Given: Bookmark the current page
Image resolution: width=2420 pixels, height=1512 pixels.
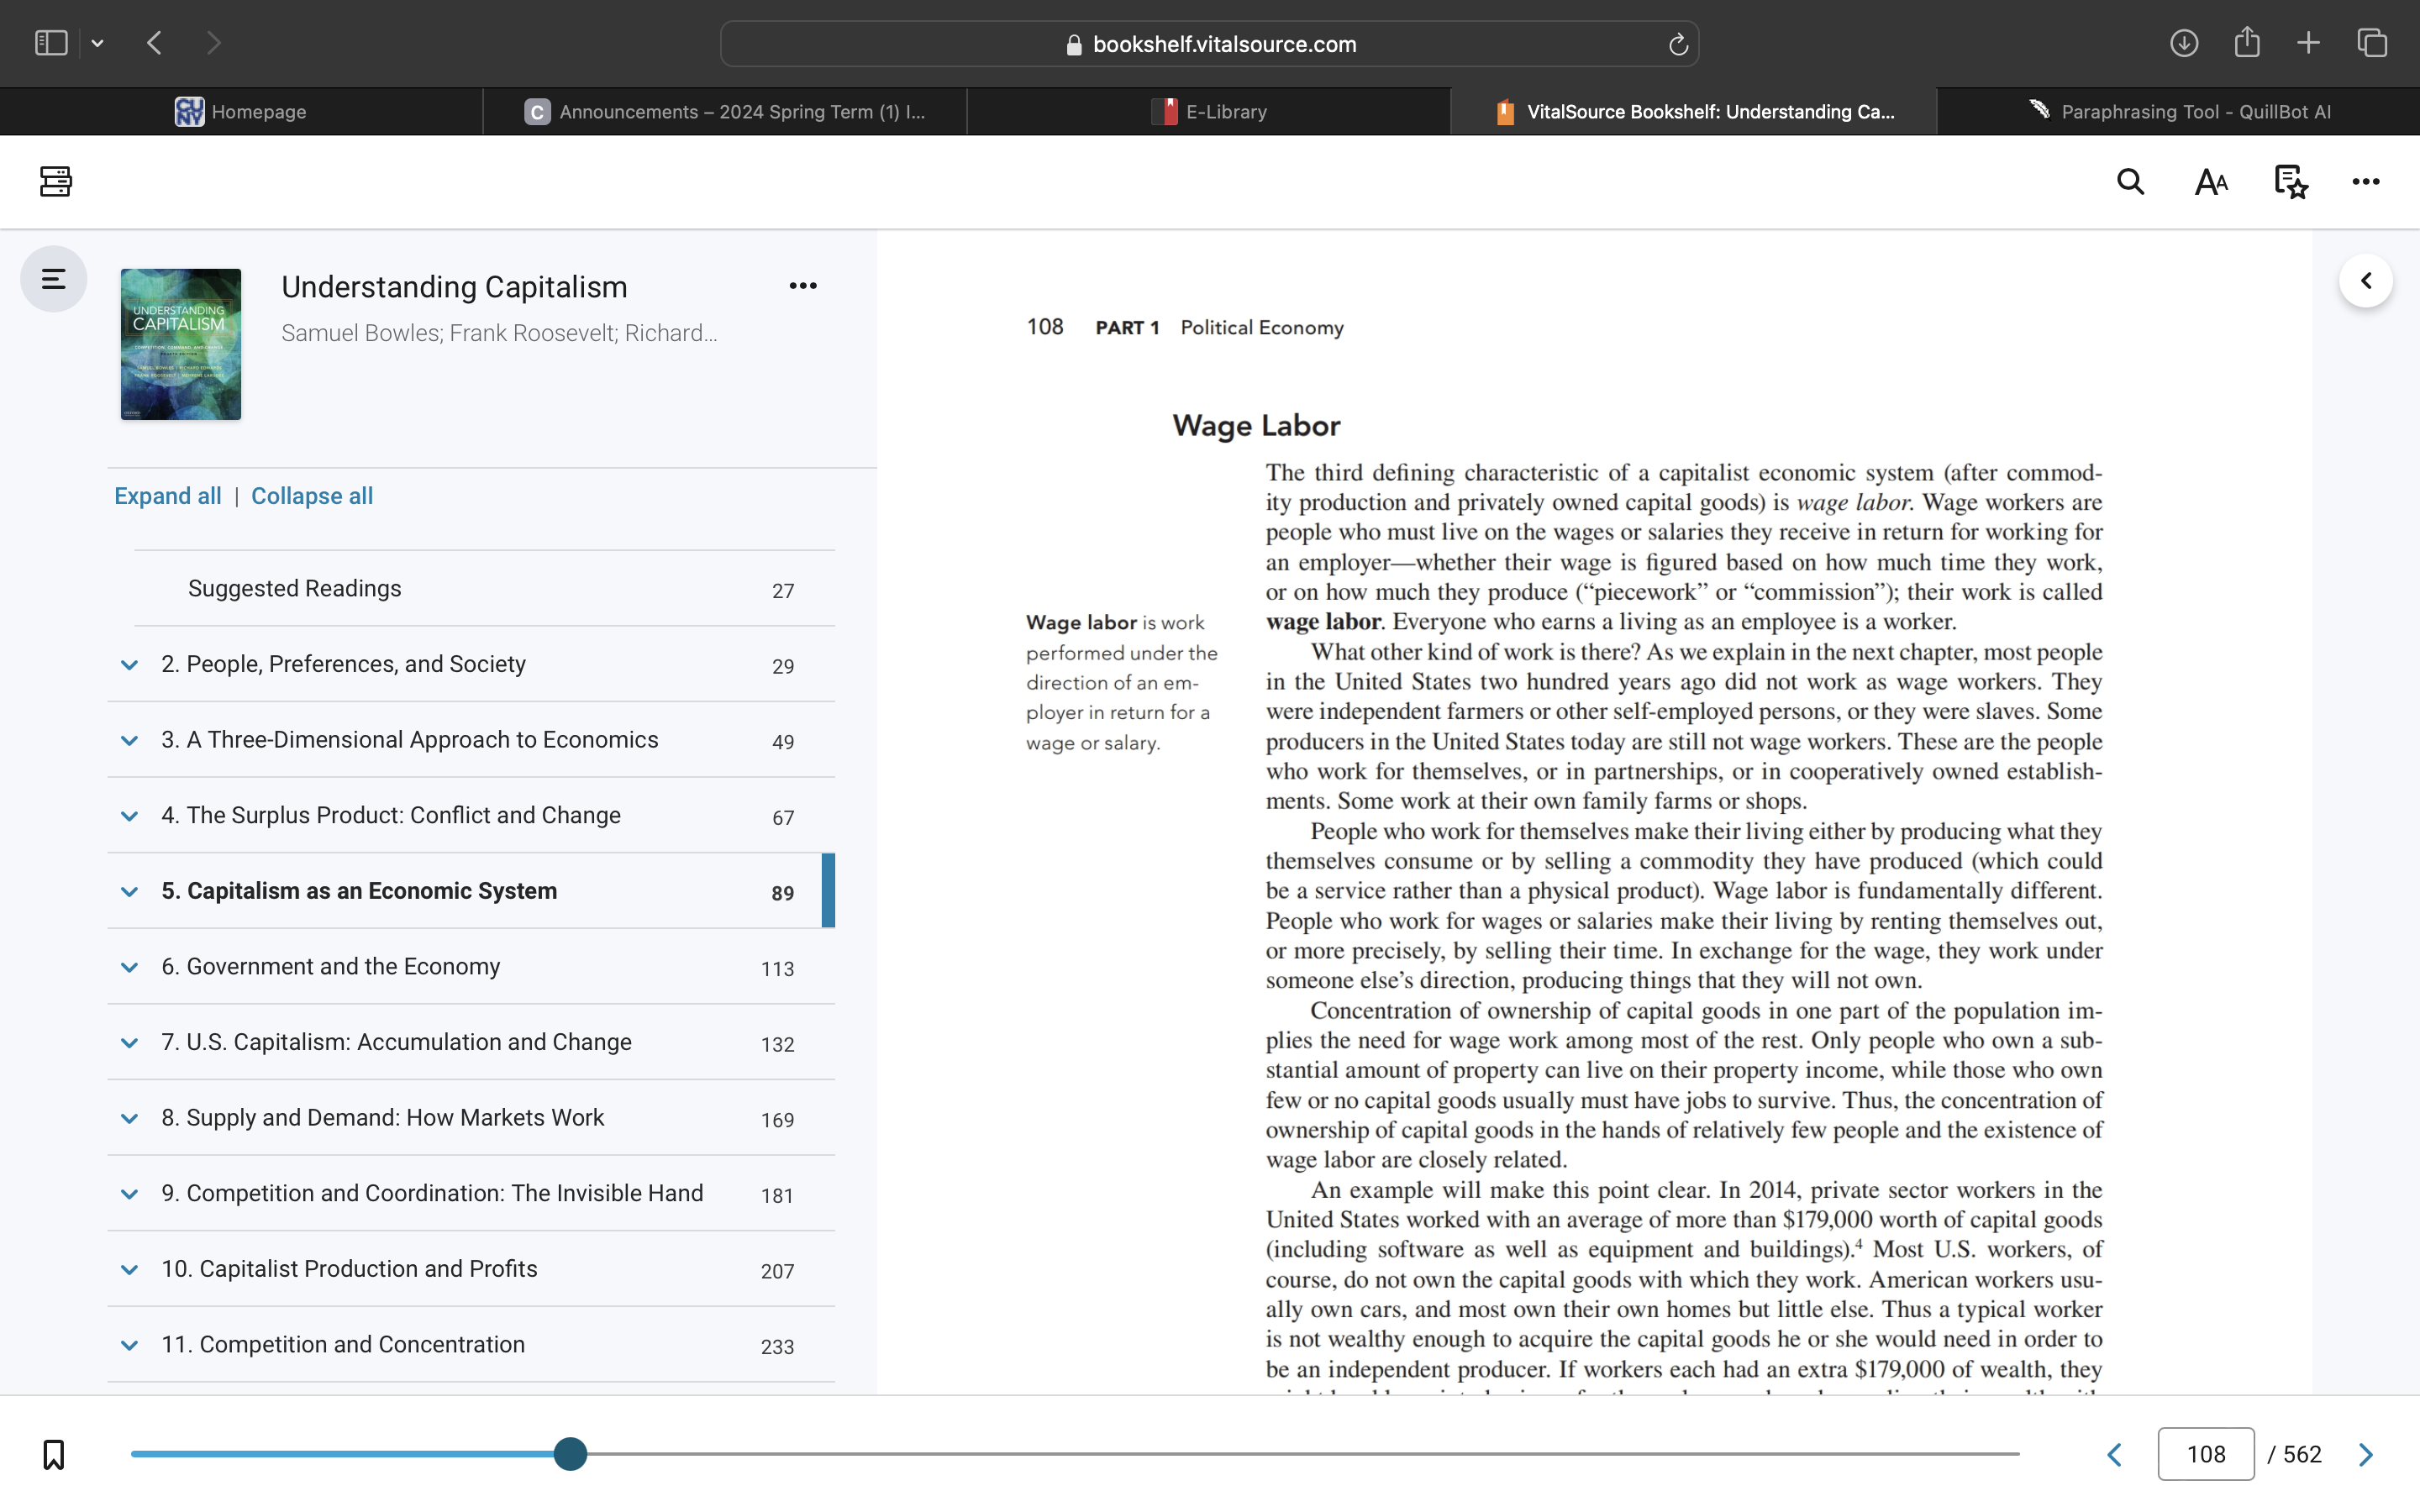Looking at the screenshot, I should pyautogui.click(x=53, y=1455).
